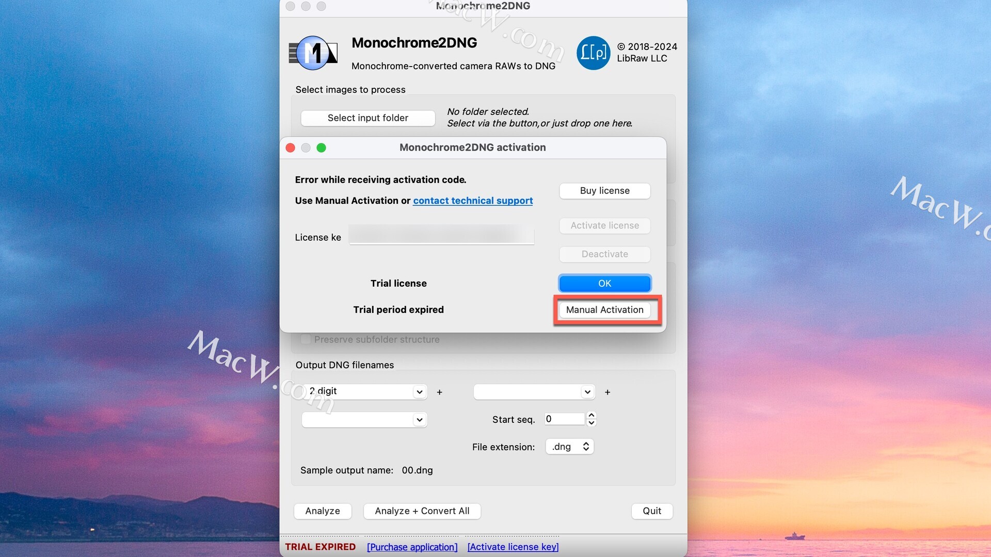Click the disabled Activate license button
This screenshot has width=991, height=557.
604,226
